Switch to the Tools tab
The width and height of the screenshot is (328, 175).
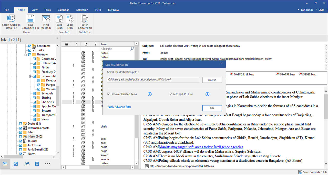point(47,10)
